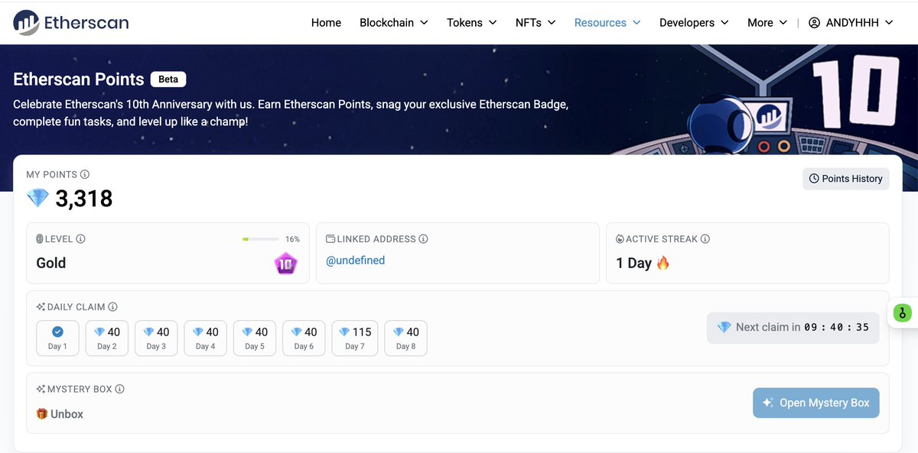This screenshot has width=918, height=453.
Task: Click the Beta badge
Action: click(x=168, y=79)
